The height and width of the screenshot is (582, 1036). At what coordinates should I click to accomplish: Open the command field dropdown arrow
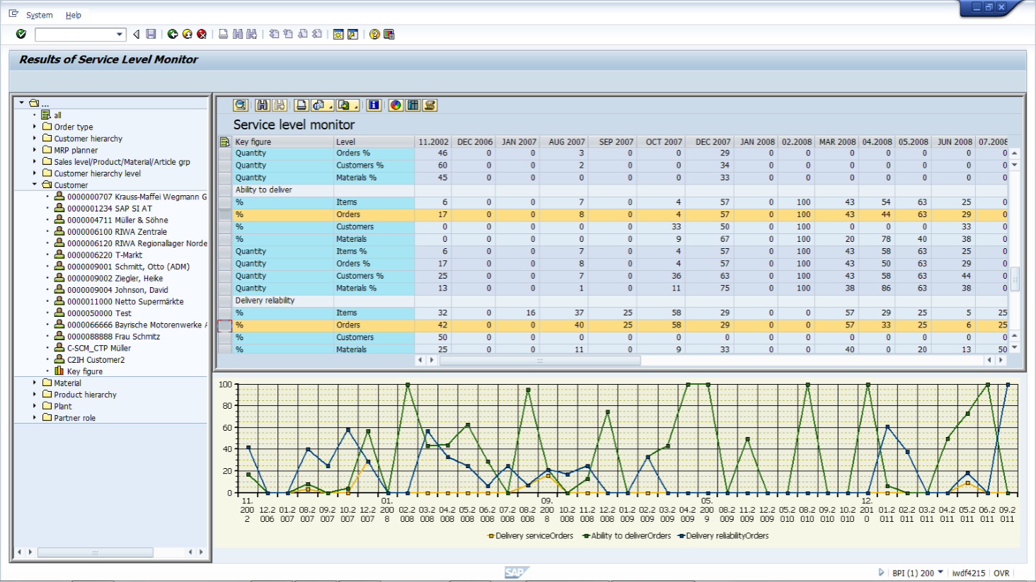119,34
